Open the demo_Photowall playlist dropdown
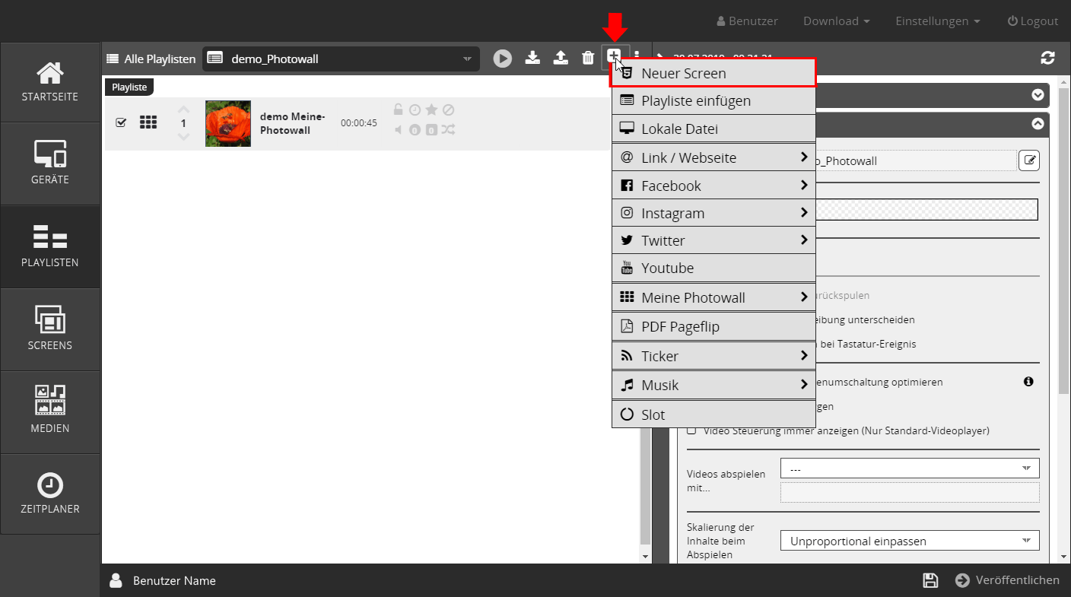Viewport: 1071px width, 597px height. 341,59
